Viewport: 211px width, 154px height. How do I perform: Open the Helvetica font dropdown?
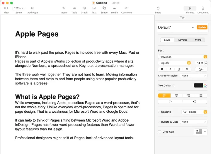click(183, 57)
